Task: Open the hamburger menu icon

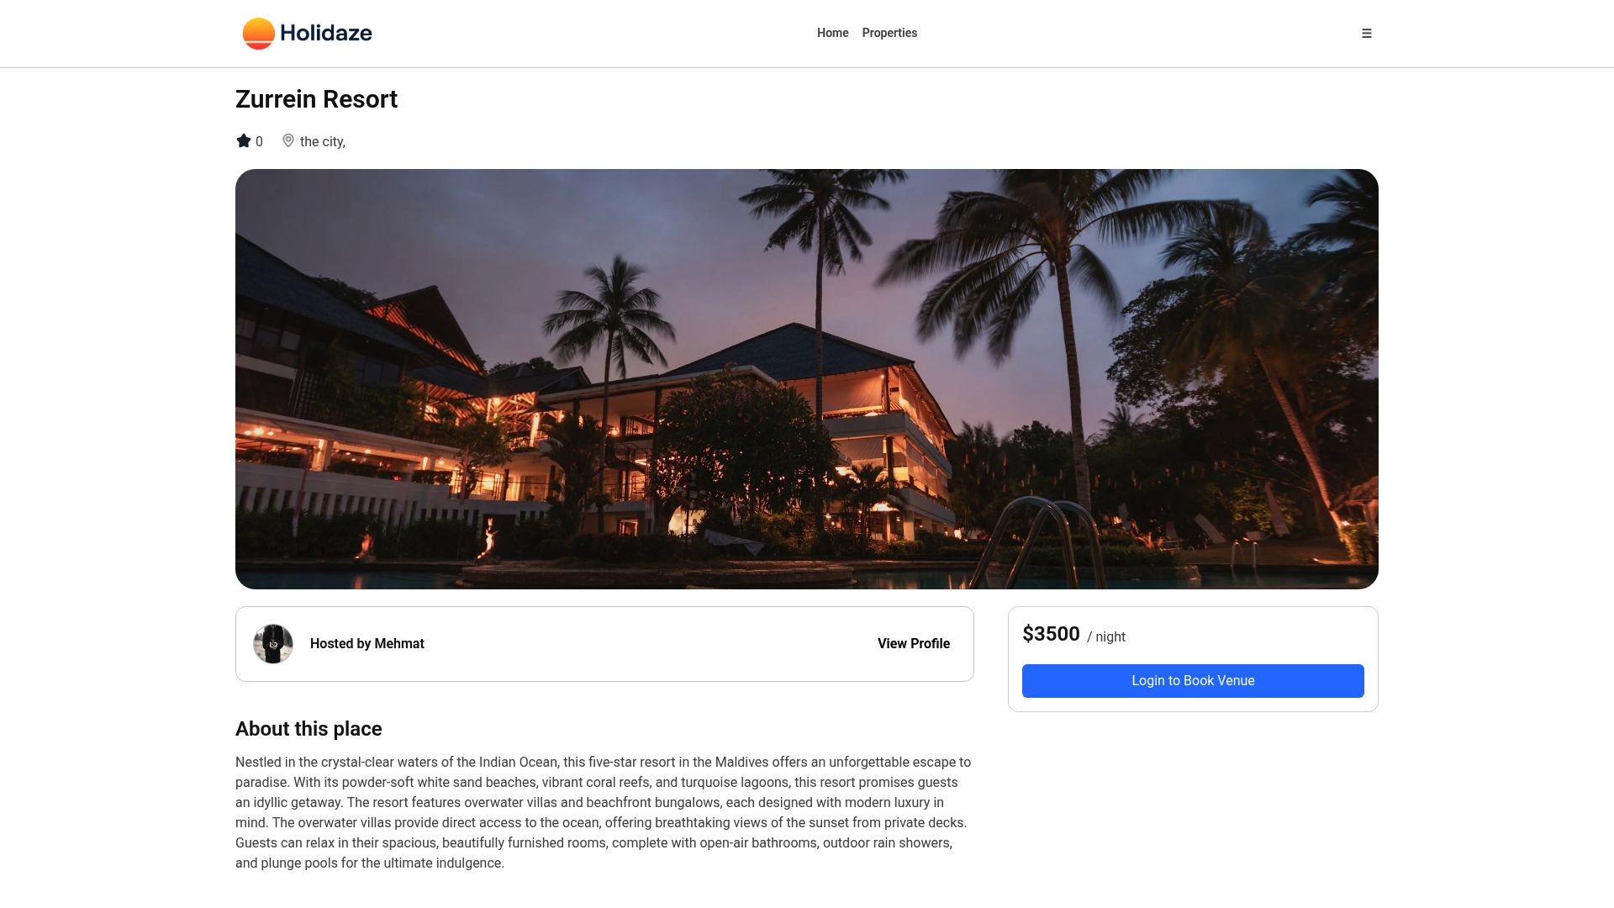Action: (1366, 34)
